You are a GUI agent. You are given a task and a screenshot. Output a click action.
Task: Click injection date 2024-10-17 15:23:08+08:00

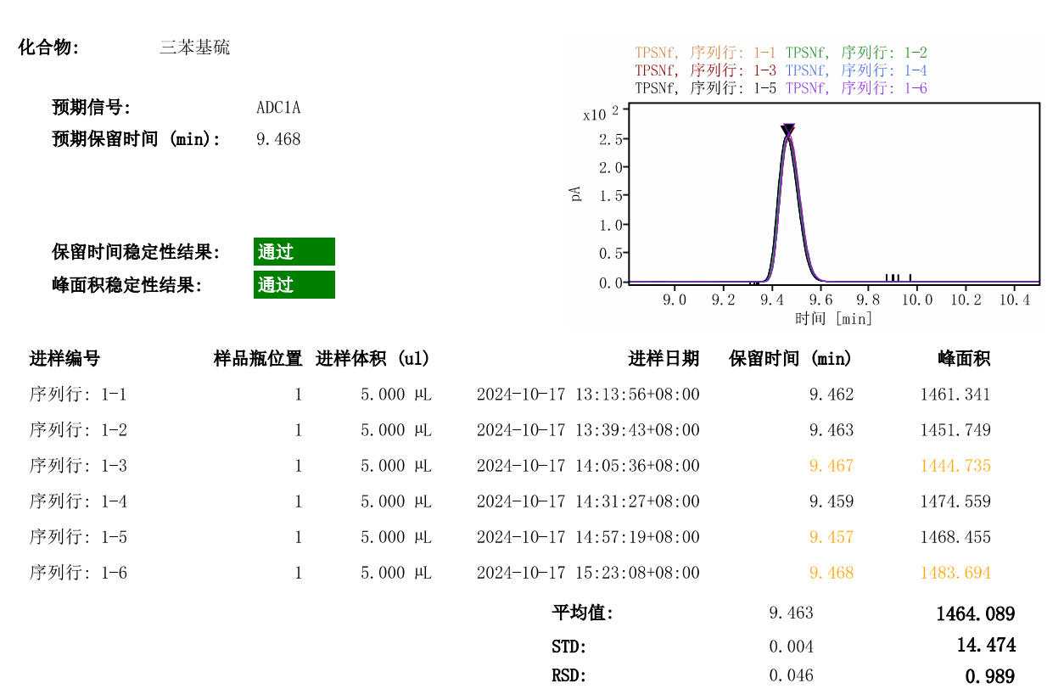(x=588, y=573)
